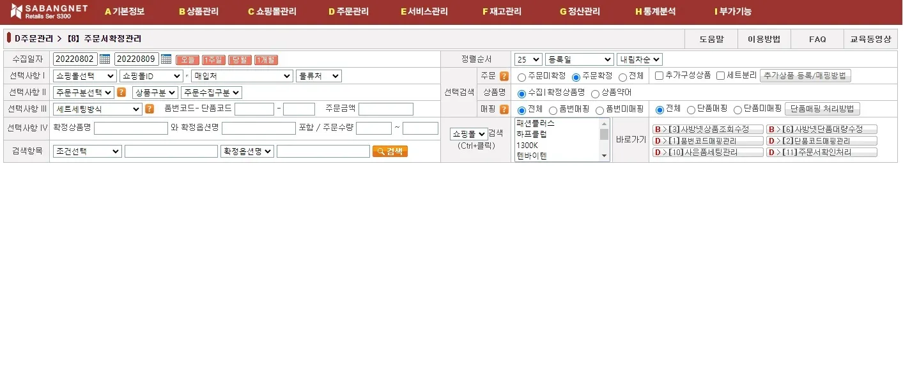Check the 세트분리 checkbox
Image resolution: width=903 pixels, height=383 pixels.
[x=721, y=76]
